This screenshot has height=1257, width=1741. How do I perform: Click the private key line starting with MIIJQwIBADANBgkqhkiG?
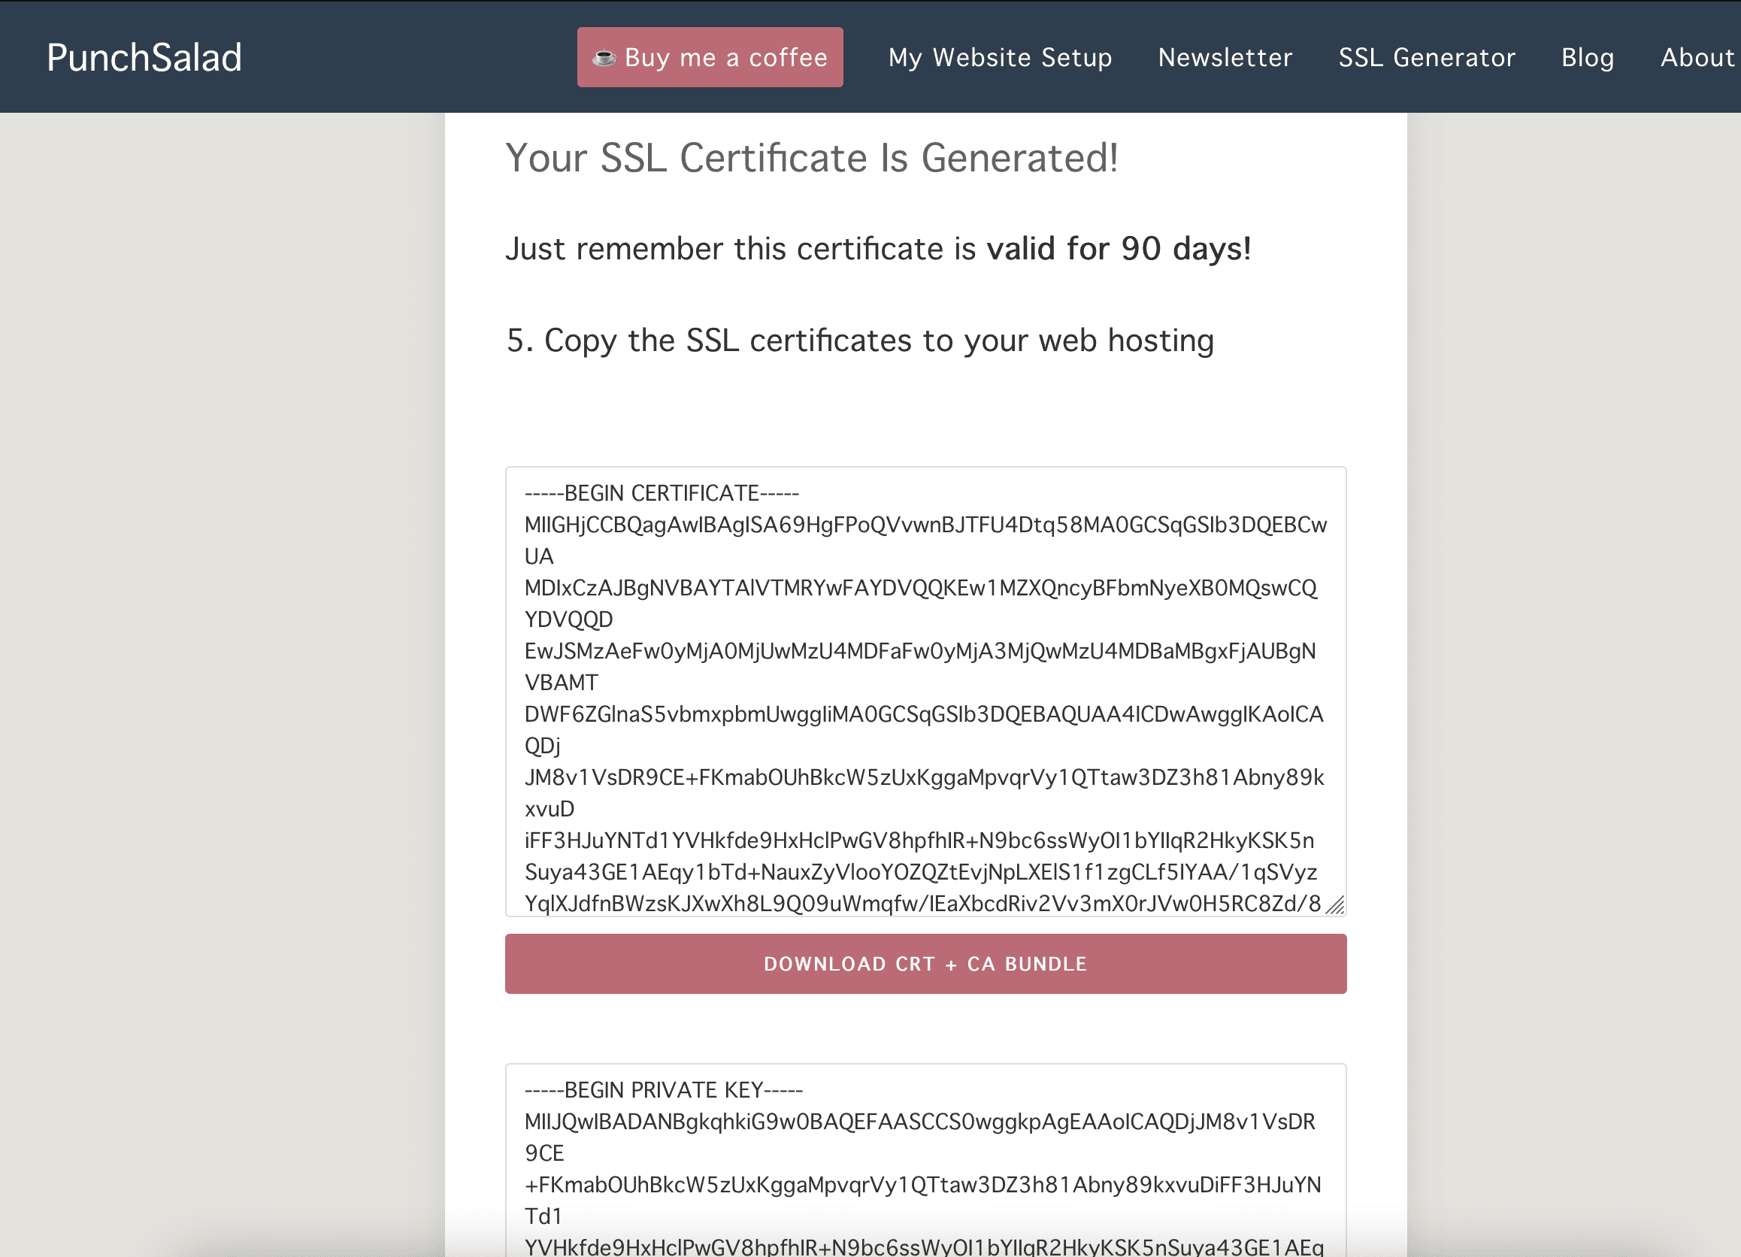(x=919, y=1121)
